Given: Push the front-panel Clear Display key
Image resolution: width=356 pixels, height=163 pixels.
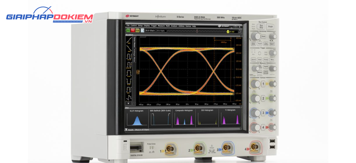Looking at the screenshot, I should point(266,44).
